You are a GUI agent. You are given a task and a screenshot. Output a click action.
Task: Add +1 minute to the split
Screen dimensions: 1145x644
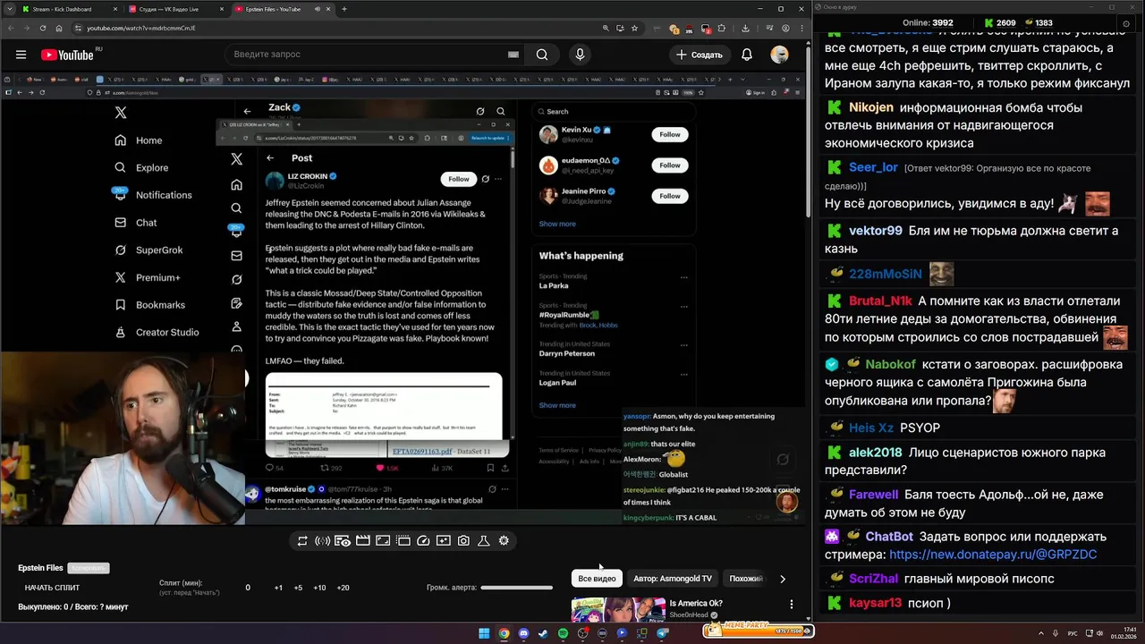[278, 588]
